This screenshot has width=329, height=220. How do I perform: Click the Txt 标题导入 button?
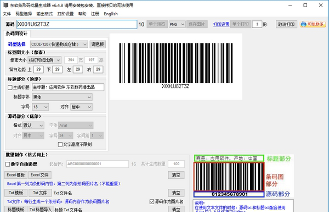coord(41,209)
